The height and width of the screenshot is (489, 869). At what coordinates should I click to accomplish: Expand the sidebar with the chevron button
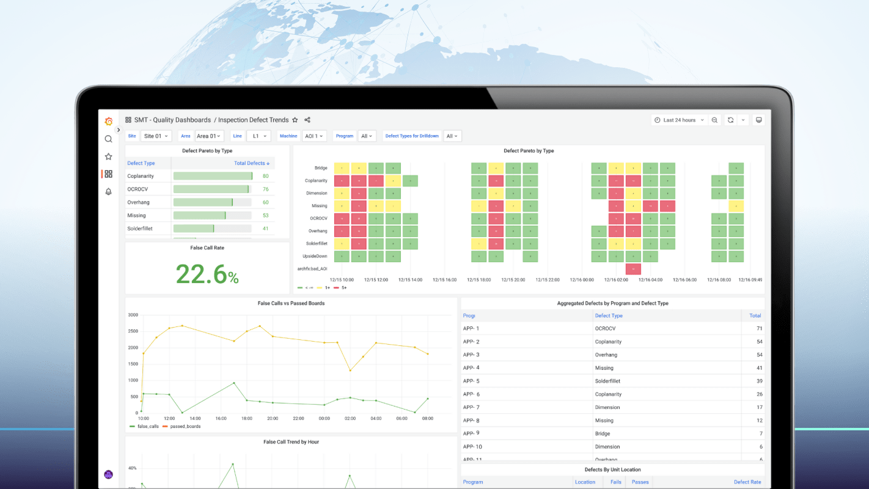(119, 130)
